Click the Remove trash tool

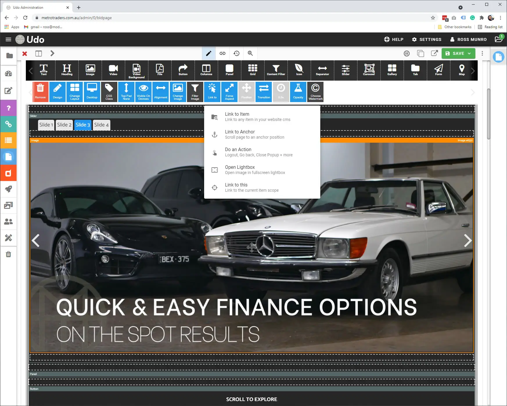click(x=40, y=92)
